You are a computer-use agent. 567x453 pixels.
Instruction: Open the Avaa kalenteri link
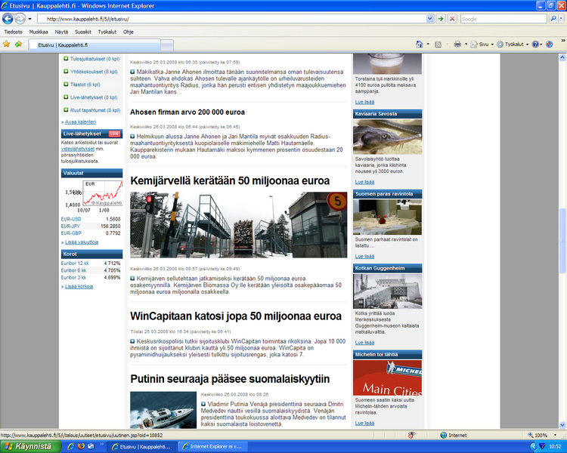pos(80,122)
